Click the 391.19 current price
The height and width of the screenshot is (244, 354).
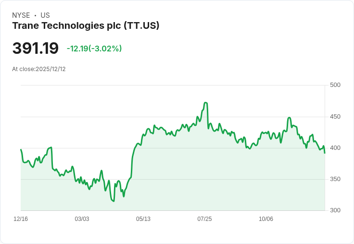tap(36, 48)
